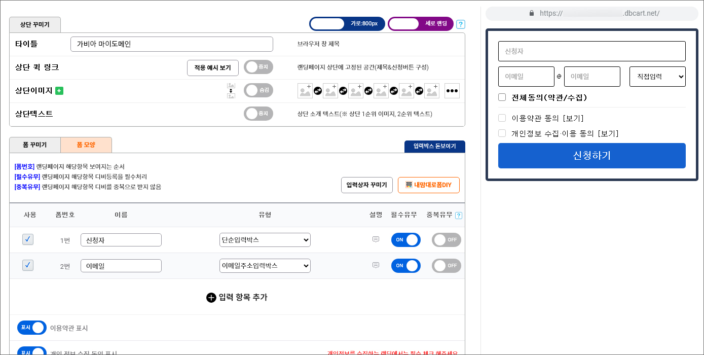Select the 폼 꾸미기 tab
The image size is (704, 355).
coord(35,145)
